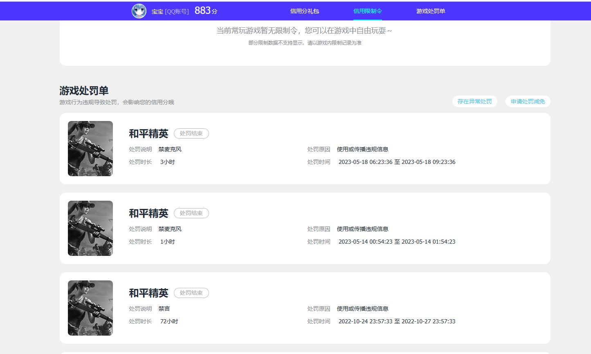Click the 游戏行为违规导致处罚 subtitle
Viewport: 591px width, 354px height.
pyautogui.click(x=117, y=102)
